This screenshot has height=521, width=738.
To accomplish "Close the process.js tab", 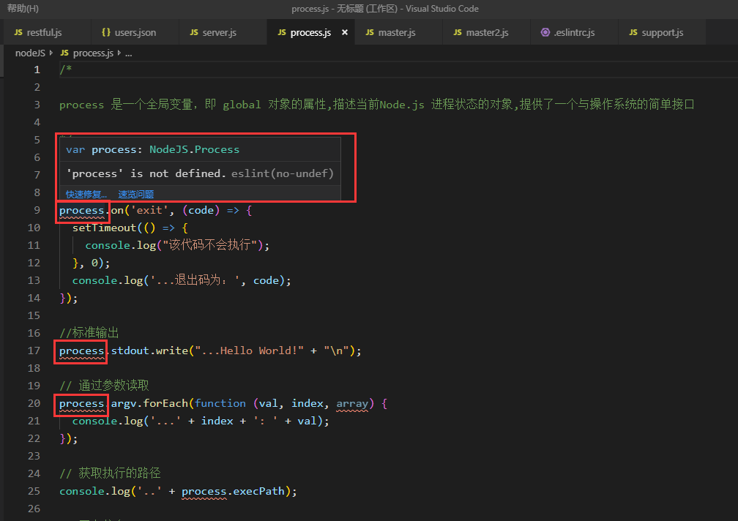I will [x=344, y=32].
